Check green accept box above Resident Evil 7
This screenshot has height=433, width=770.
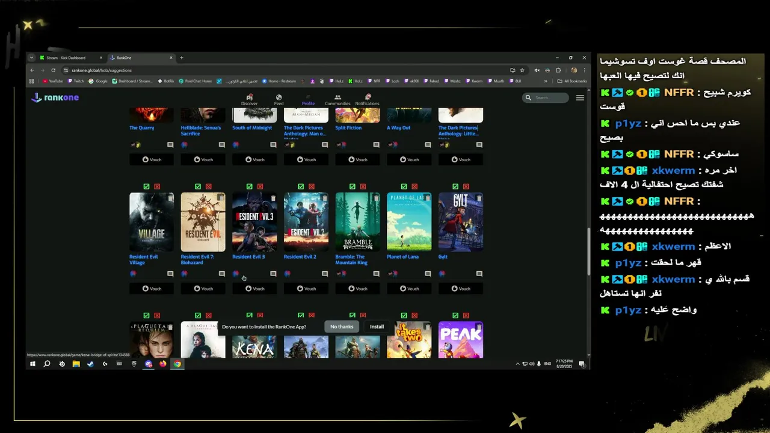click(x=198, y=186)
